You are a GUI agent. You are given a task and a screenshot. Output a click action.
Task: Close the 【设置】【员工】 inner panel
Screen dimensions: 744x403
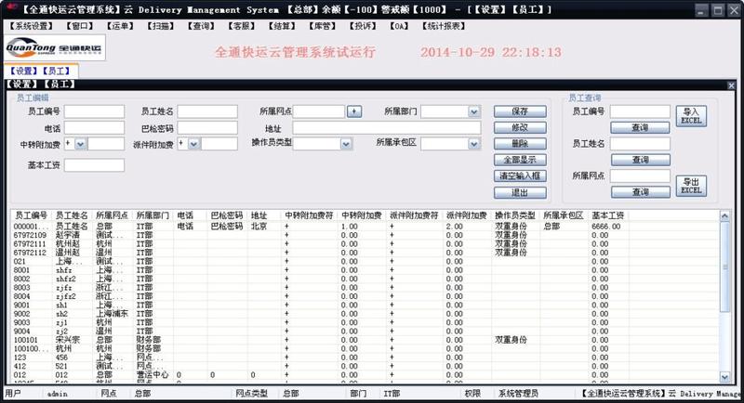731,85
